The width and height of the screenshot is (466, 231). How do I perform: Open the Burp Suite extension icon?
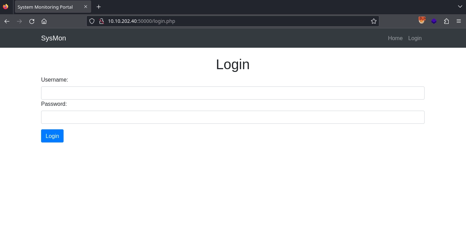click(421, 21)
